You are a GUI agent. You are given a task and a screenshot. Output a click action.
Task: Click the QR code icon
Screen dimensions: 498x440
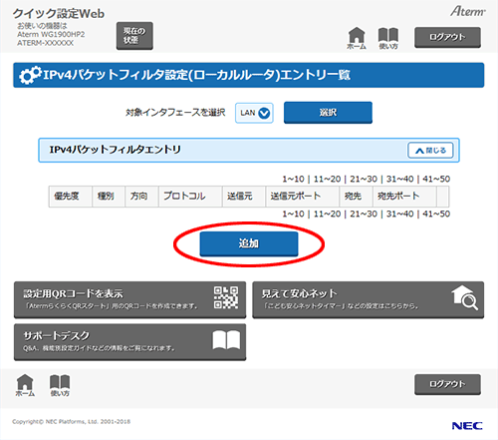pyautogui.click(x=226, y=297)
